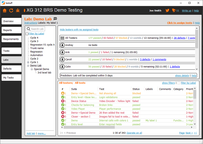The height and width of the screenshot is (144, 203).
Task: Click failed icon on Video Encoder row
Action: click(x=63, y=101)
